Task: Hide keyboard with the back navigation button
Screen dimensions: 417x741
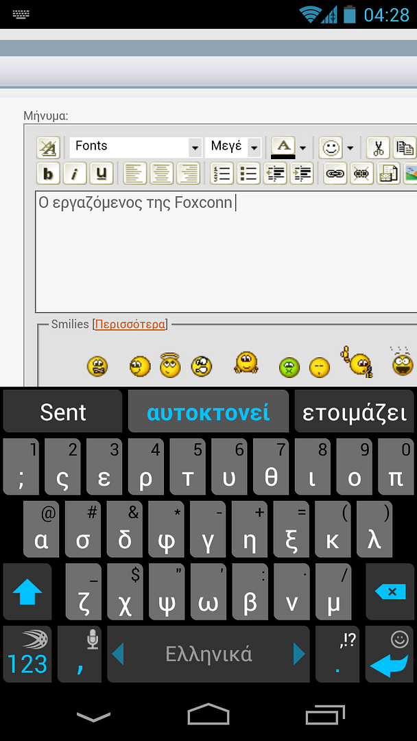Action: pos(93,716)
